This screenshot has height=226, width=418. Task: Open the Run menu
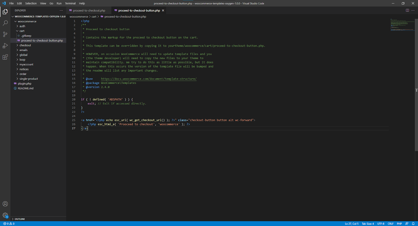click(59, 3)
